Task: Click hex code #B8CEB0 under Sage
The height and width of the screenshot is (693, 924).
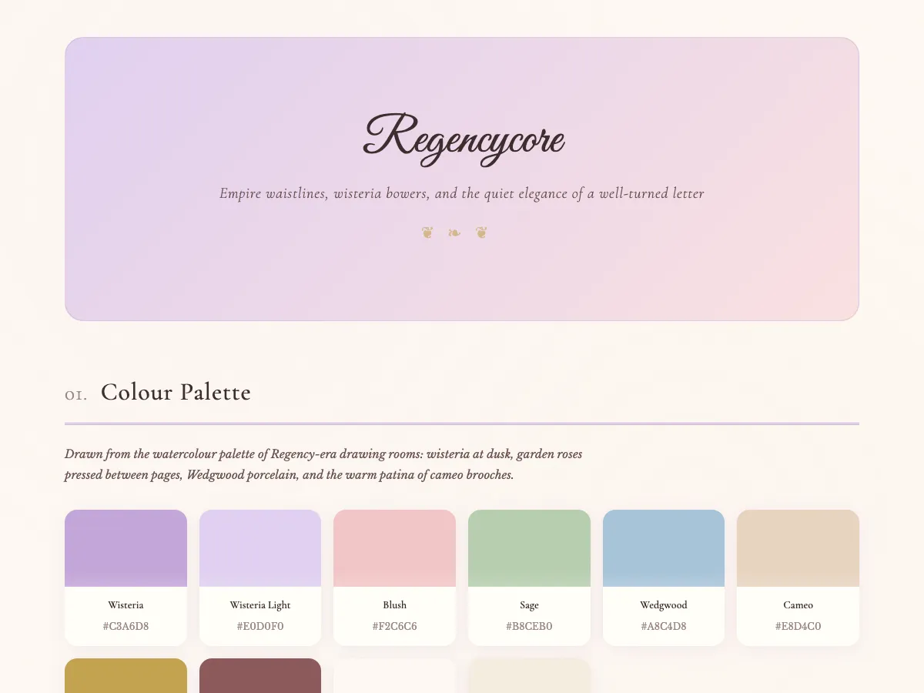Action: (x=529, y=626)
